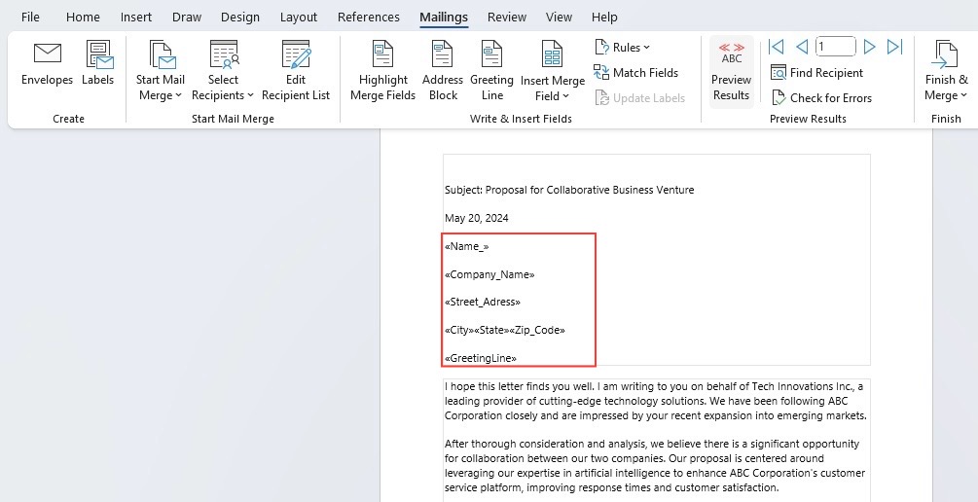Switch to the Draw tab
This screenshot has width=978, height=502.
187,17
